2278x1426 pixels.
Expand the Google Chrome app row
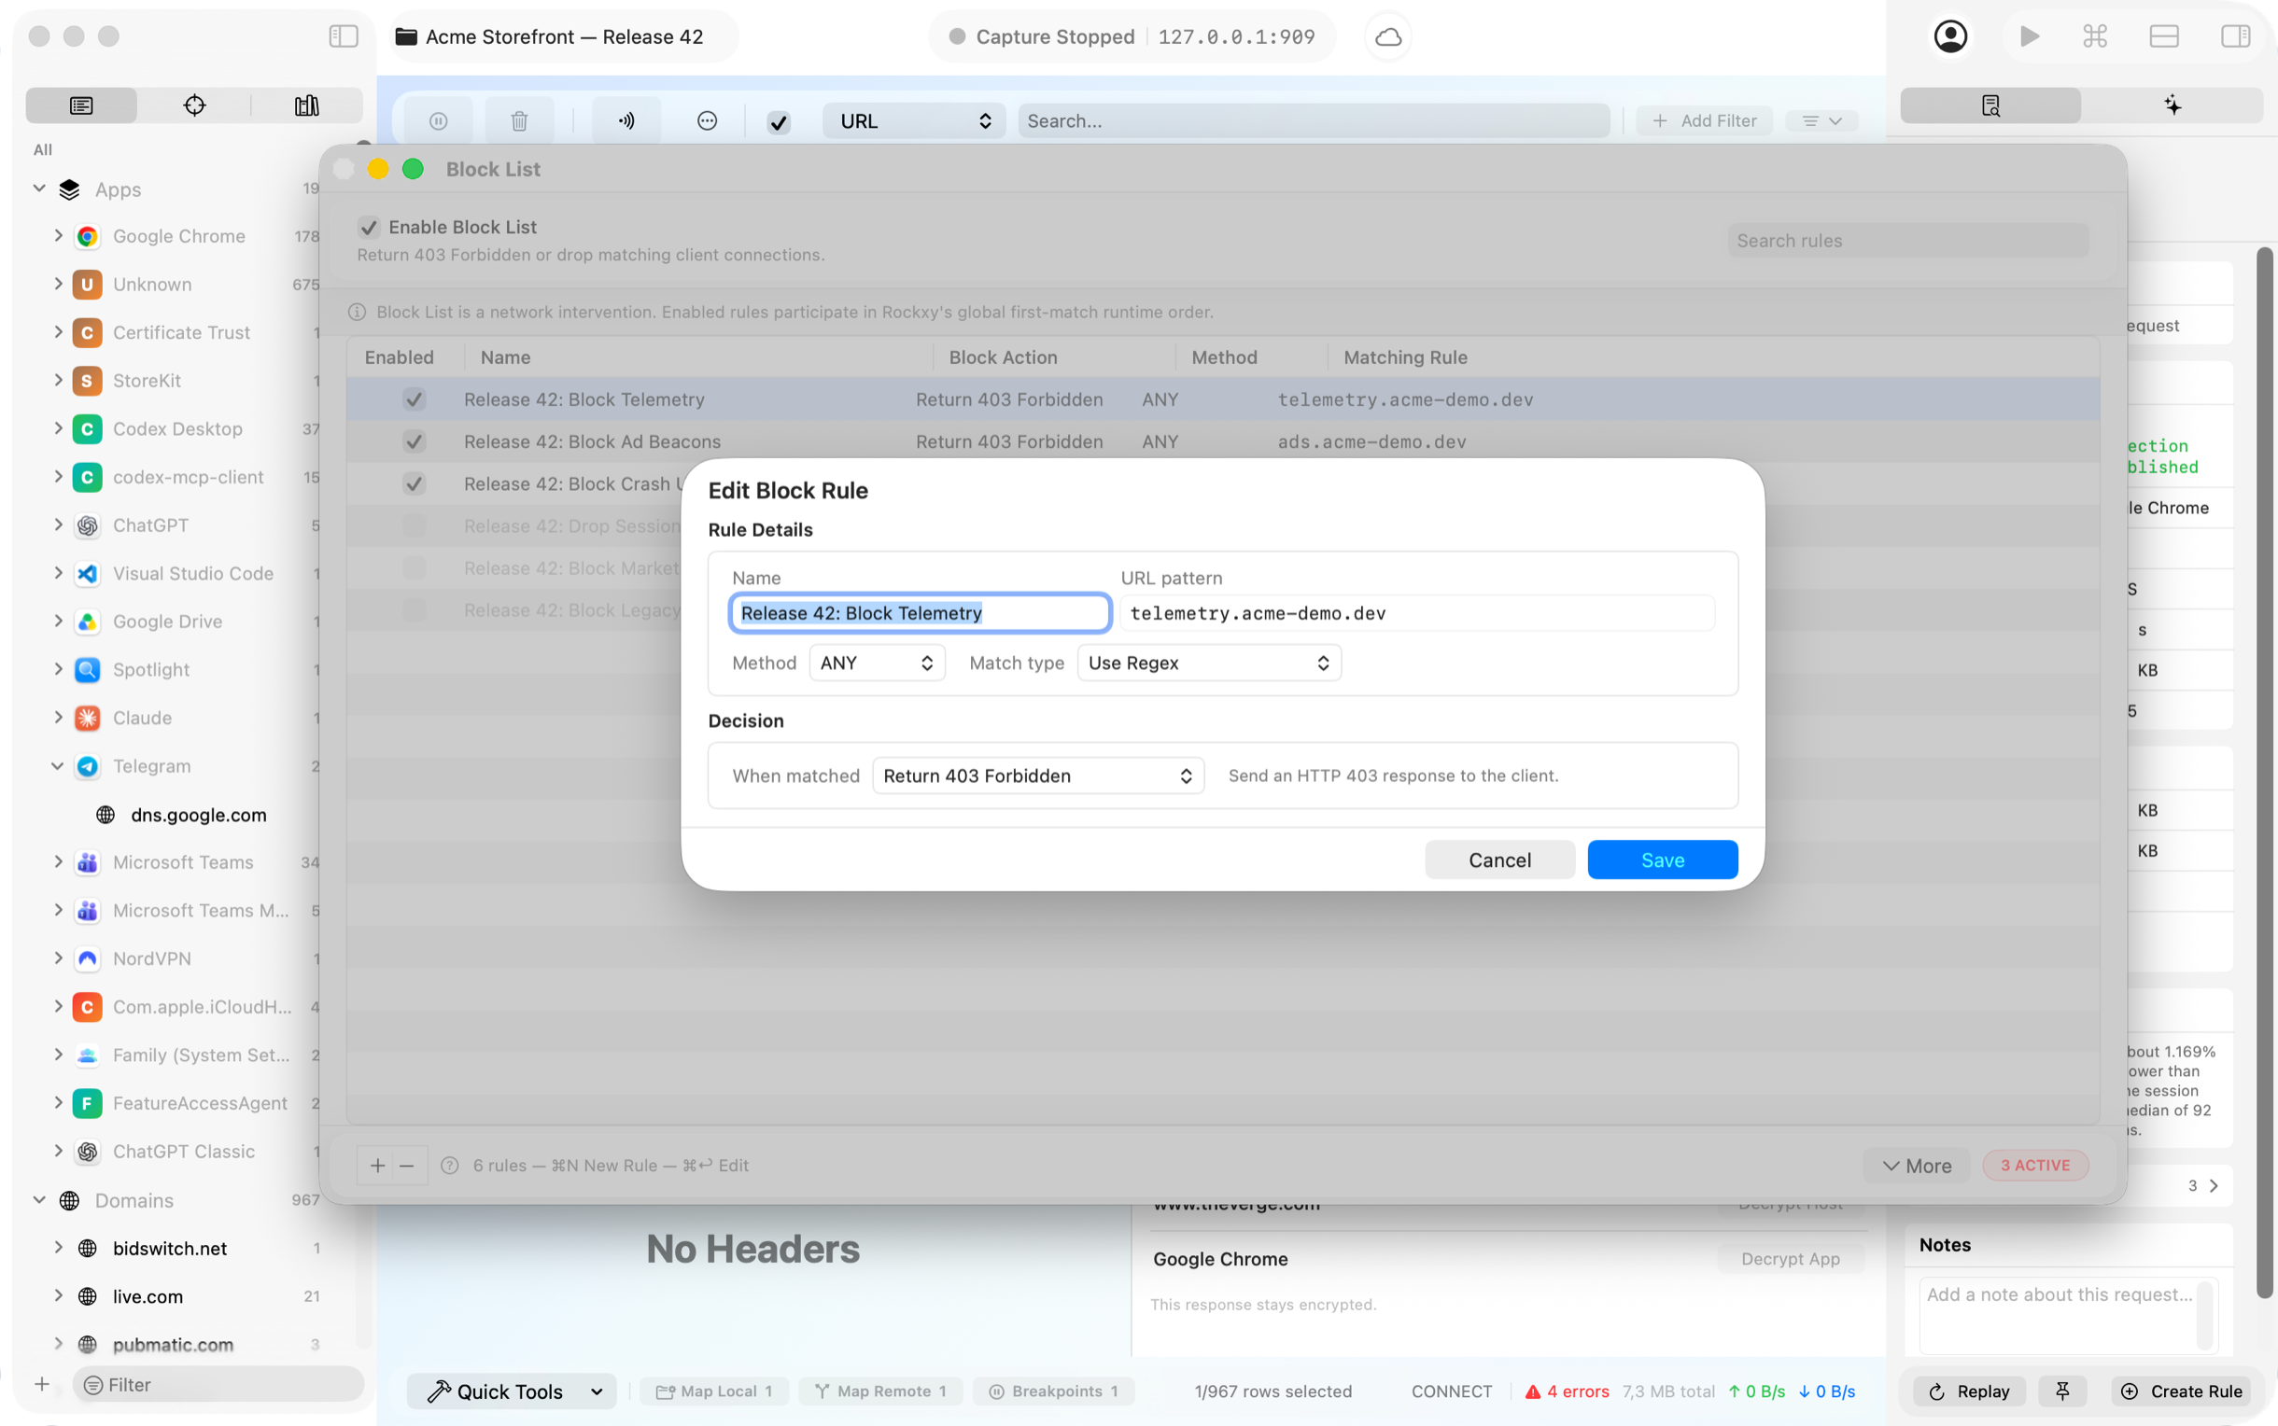[x=59, y=236]
